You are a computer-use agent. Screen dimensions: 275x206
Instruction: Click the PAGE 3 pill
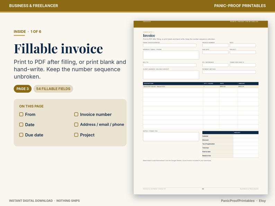23,89
